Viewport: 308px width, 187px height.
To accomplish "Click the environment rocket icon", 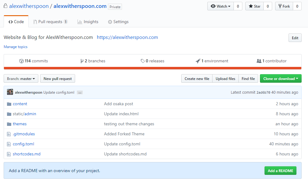I will click(198, 61).
